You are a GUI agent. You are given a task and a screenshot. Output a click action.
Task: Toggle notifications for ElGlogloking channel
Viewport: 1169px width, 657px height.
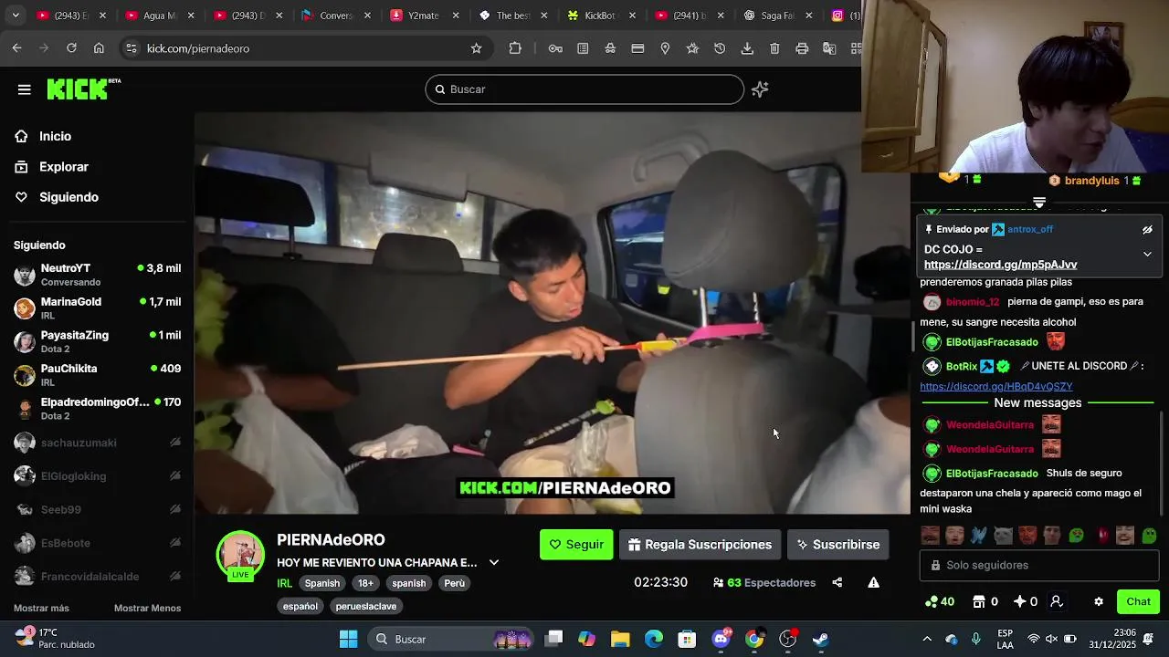click(x=174, y=476)
